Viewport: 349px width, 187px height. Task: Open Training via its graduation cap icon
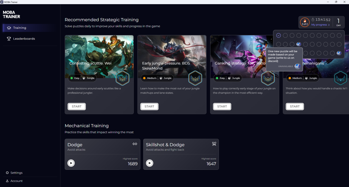pos(9,28)
